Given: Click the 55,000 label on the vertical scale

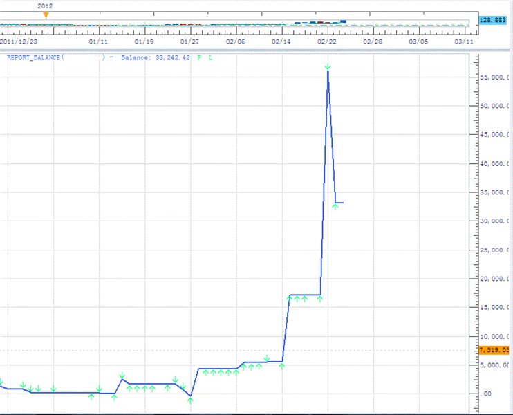Looking at the screenshot, I should [494, 77].
